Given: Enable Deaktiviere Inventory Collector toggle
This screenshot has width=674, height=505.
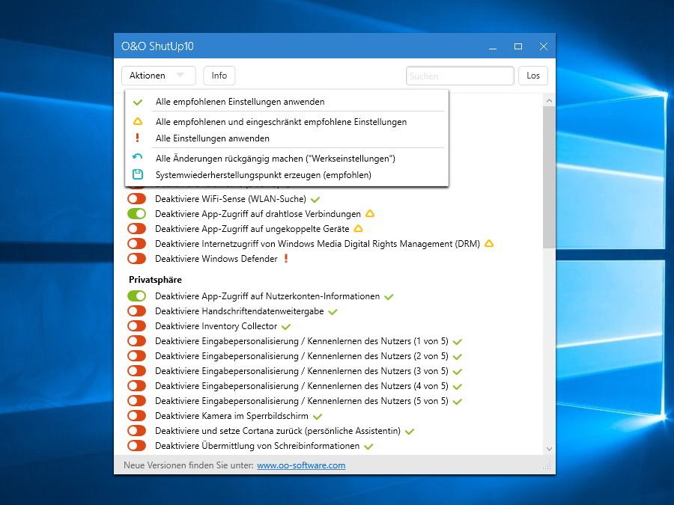Looking at the screenshot, I should pyautogui.click(x=137, y=326).
